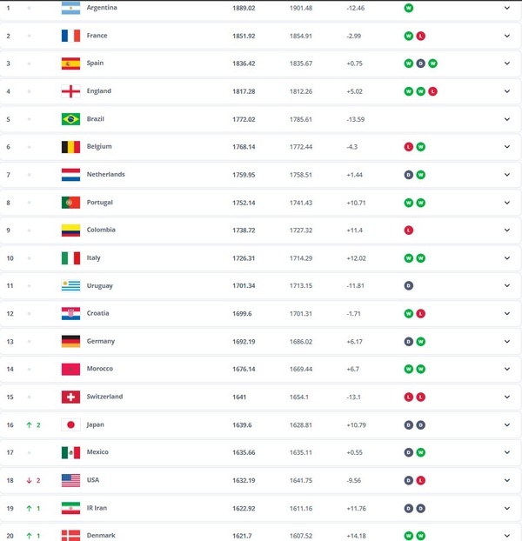Screen dimensions: 522x541
Task: Click the Switzerland flag icon
Action: [70, 397]
